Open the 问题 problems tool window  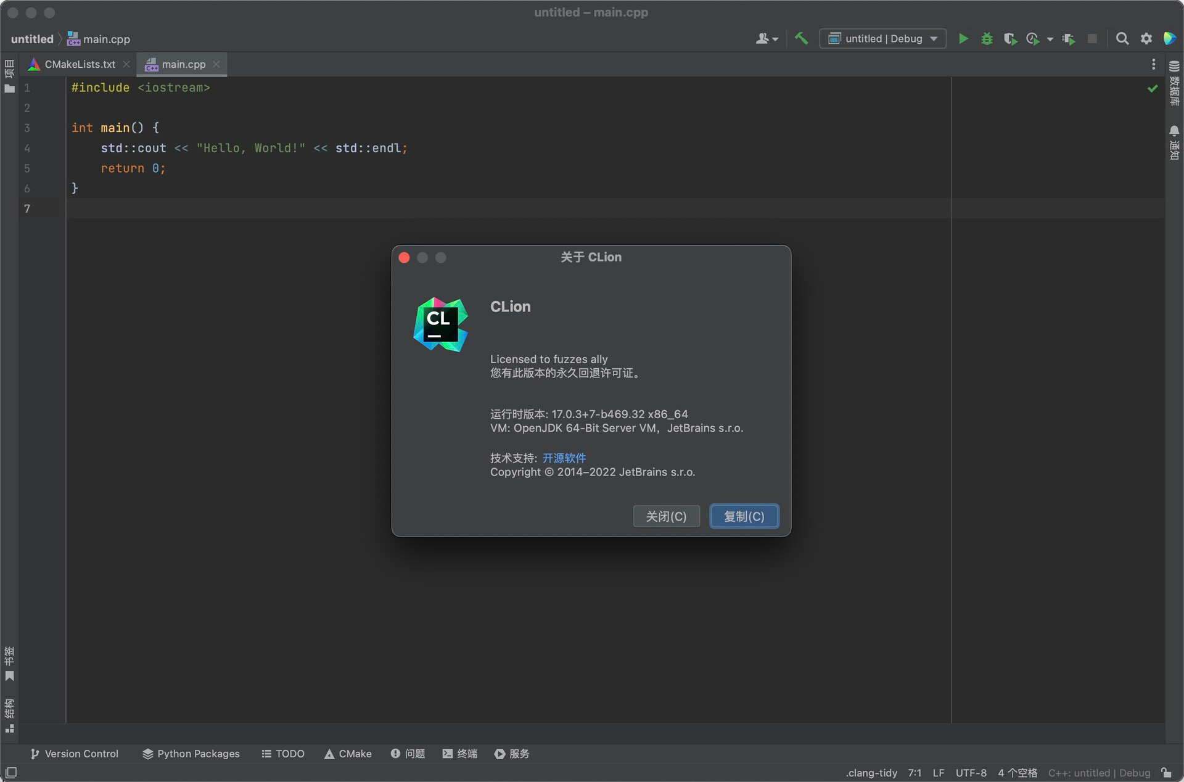[408, 754]
